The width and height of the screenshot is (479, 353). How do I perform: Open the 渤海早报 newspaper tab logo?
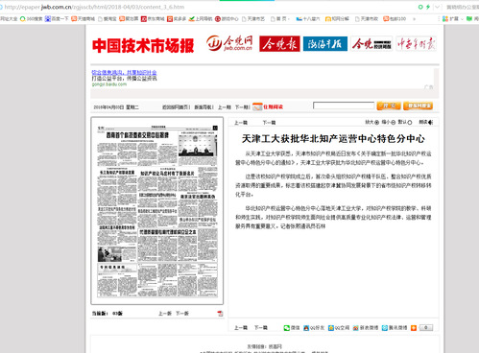click(x=325, y=44)
